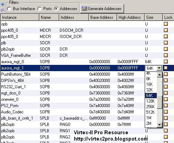Toggle the lock icon for opb row

(x=166, y=24)
